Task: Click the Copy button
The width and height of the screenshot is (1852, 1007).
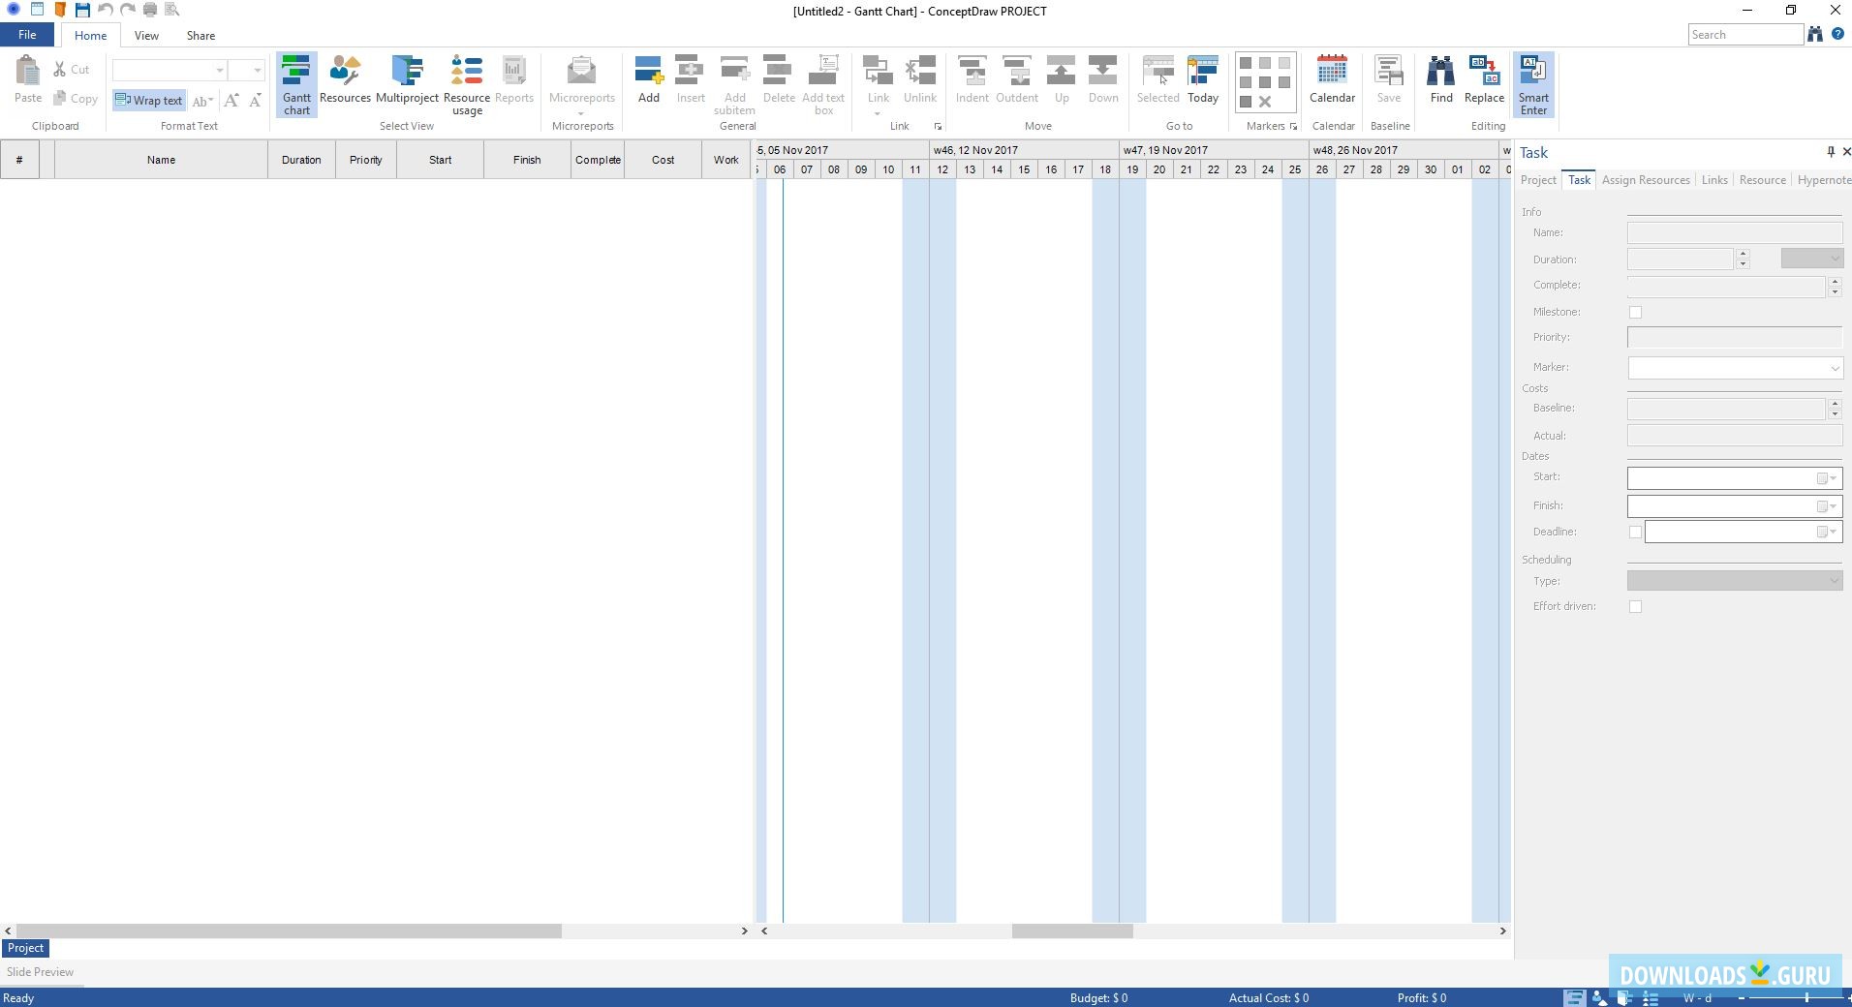Action: (76, 99)
